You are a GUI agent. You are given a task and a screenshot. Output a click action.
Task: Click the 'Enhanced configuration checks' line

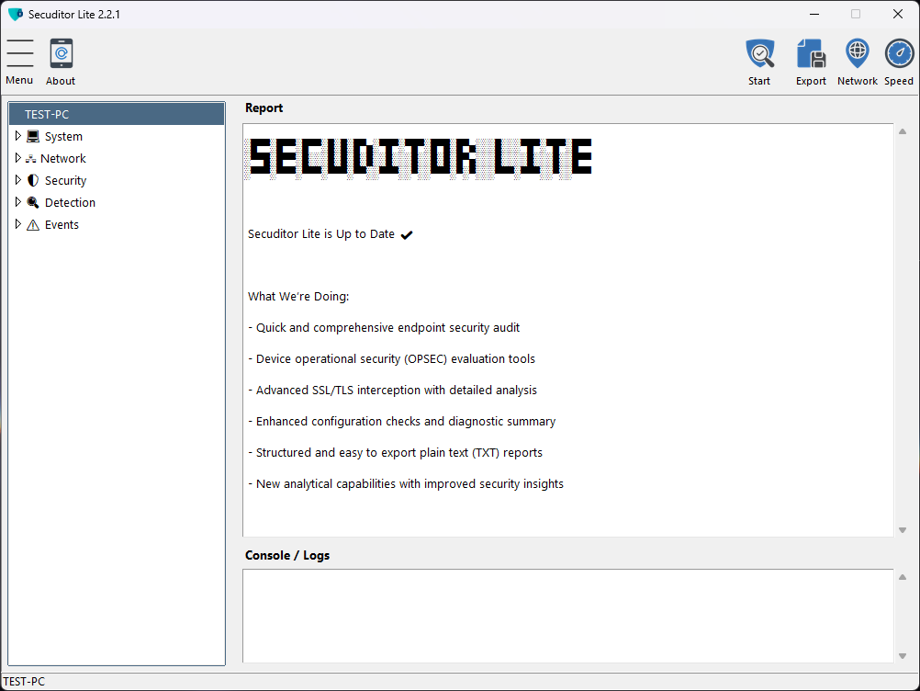402,422
